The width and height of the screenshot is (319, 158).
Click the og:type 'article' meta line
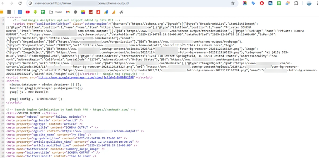[x=45, y=124]
